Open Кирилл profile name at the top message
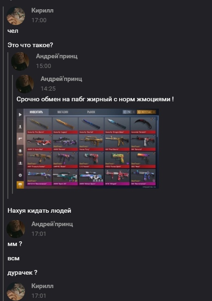 click(x=42, y=10)
